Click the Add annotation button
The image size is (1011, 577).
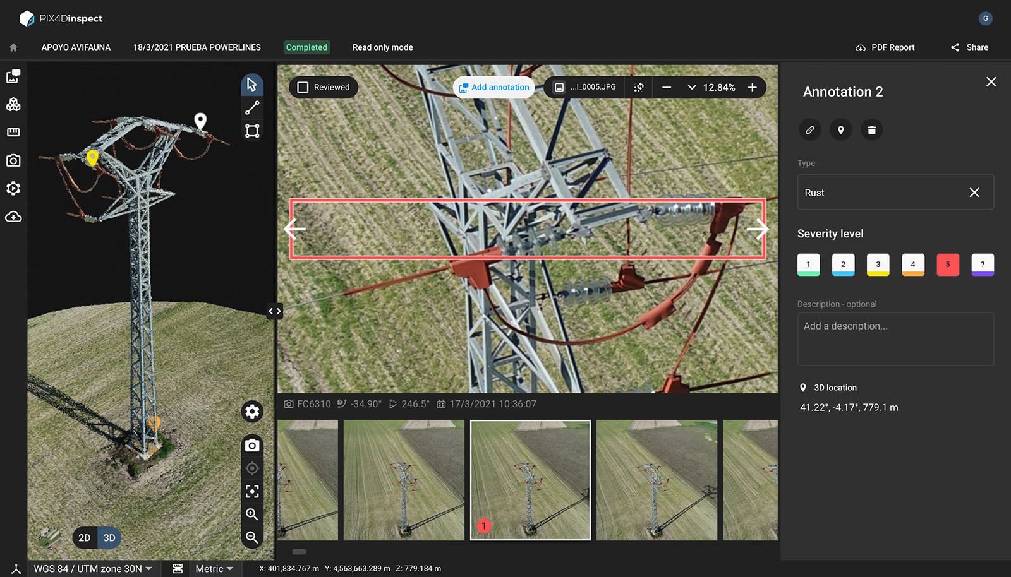click(493, 87)
